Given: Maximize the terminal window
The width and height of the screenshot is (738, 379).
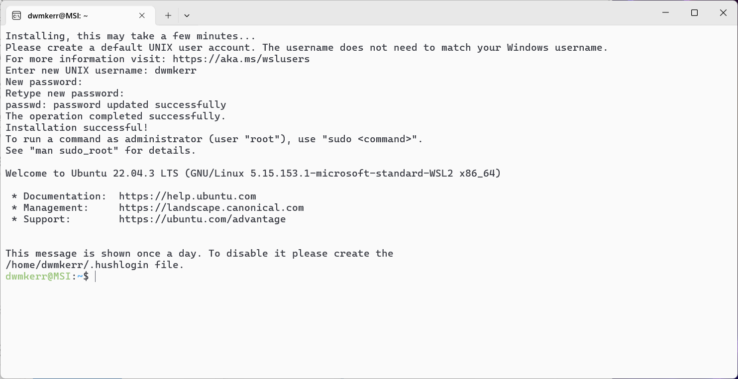Looking at the screenshot, I should (x=695, y=13).
